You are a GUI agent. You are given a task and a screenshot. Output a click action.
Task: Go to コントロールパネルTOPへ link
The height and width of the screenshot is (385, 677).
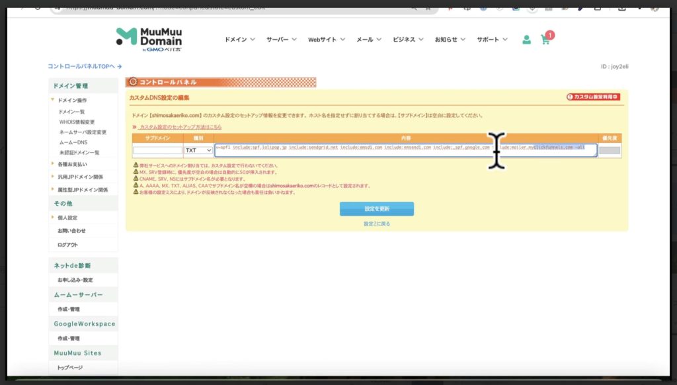click(x=84, y=66)
